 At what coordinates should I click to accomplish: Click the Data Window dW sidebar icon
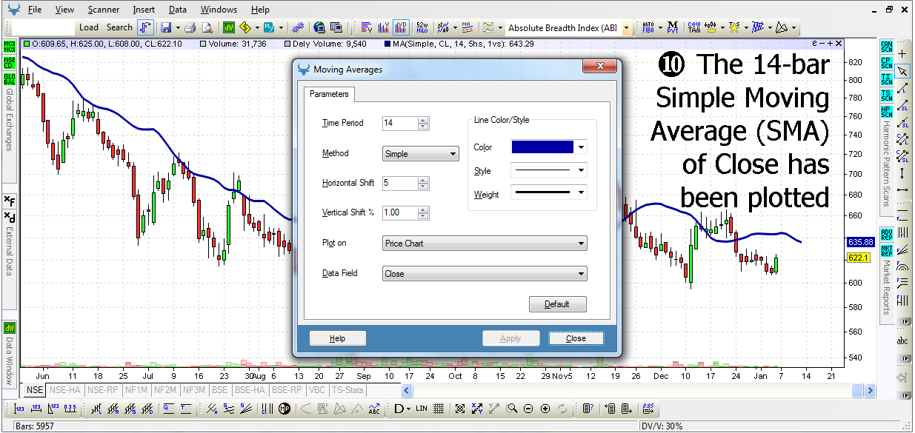[10, 328]
